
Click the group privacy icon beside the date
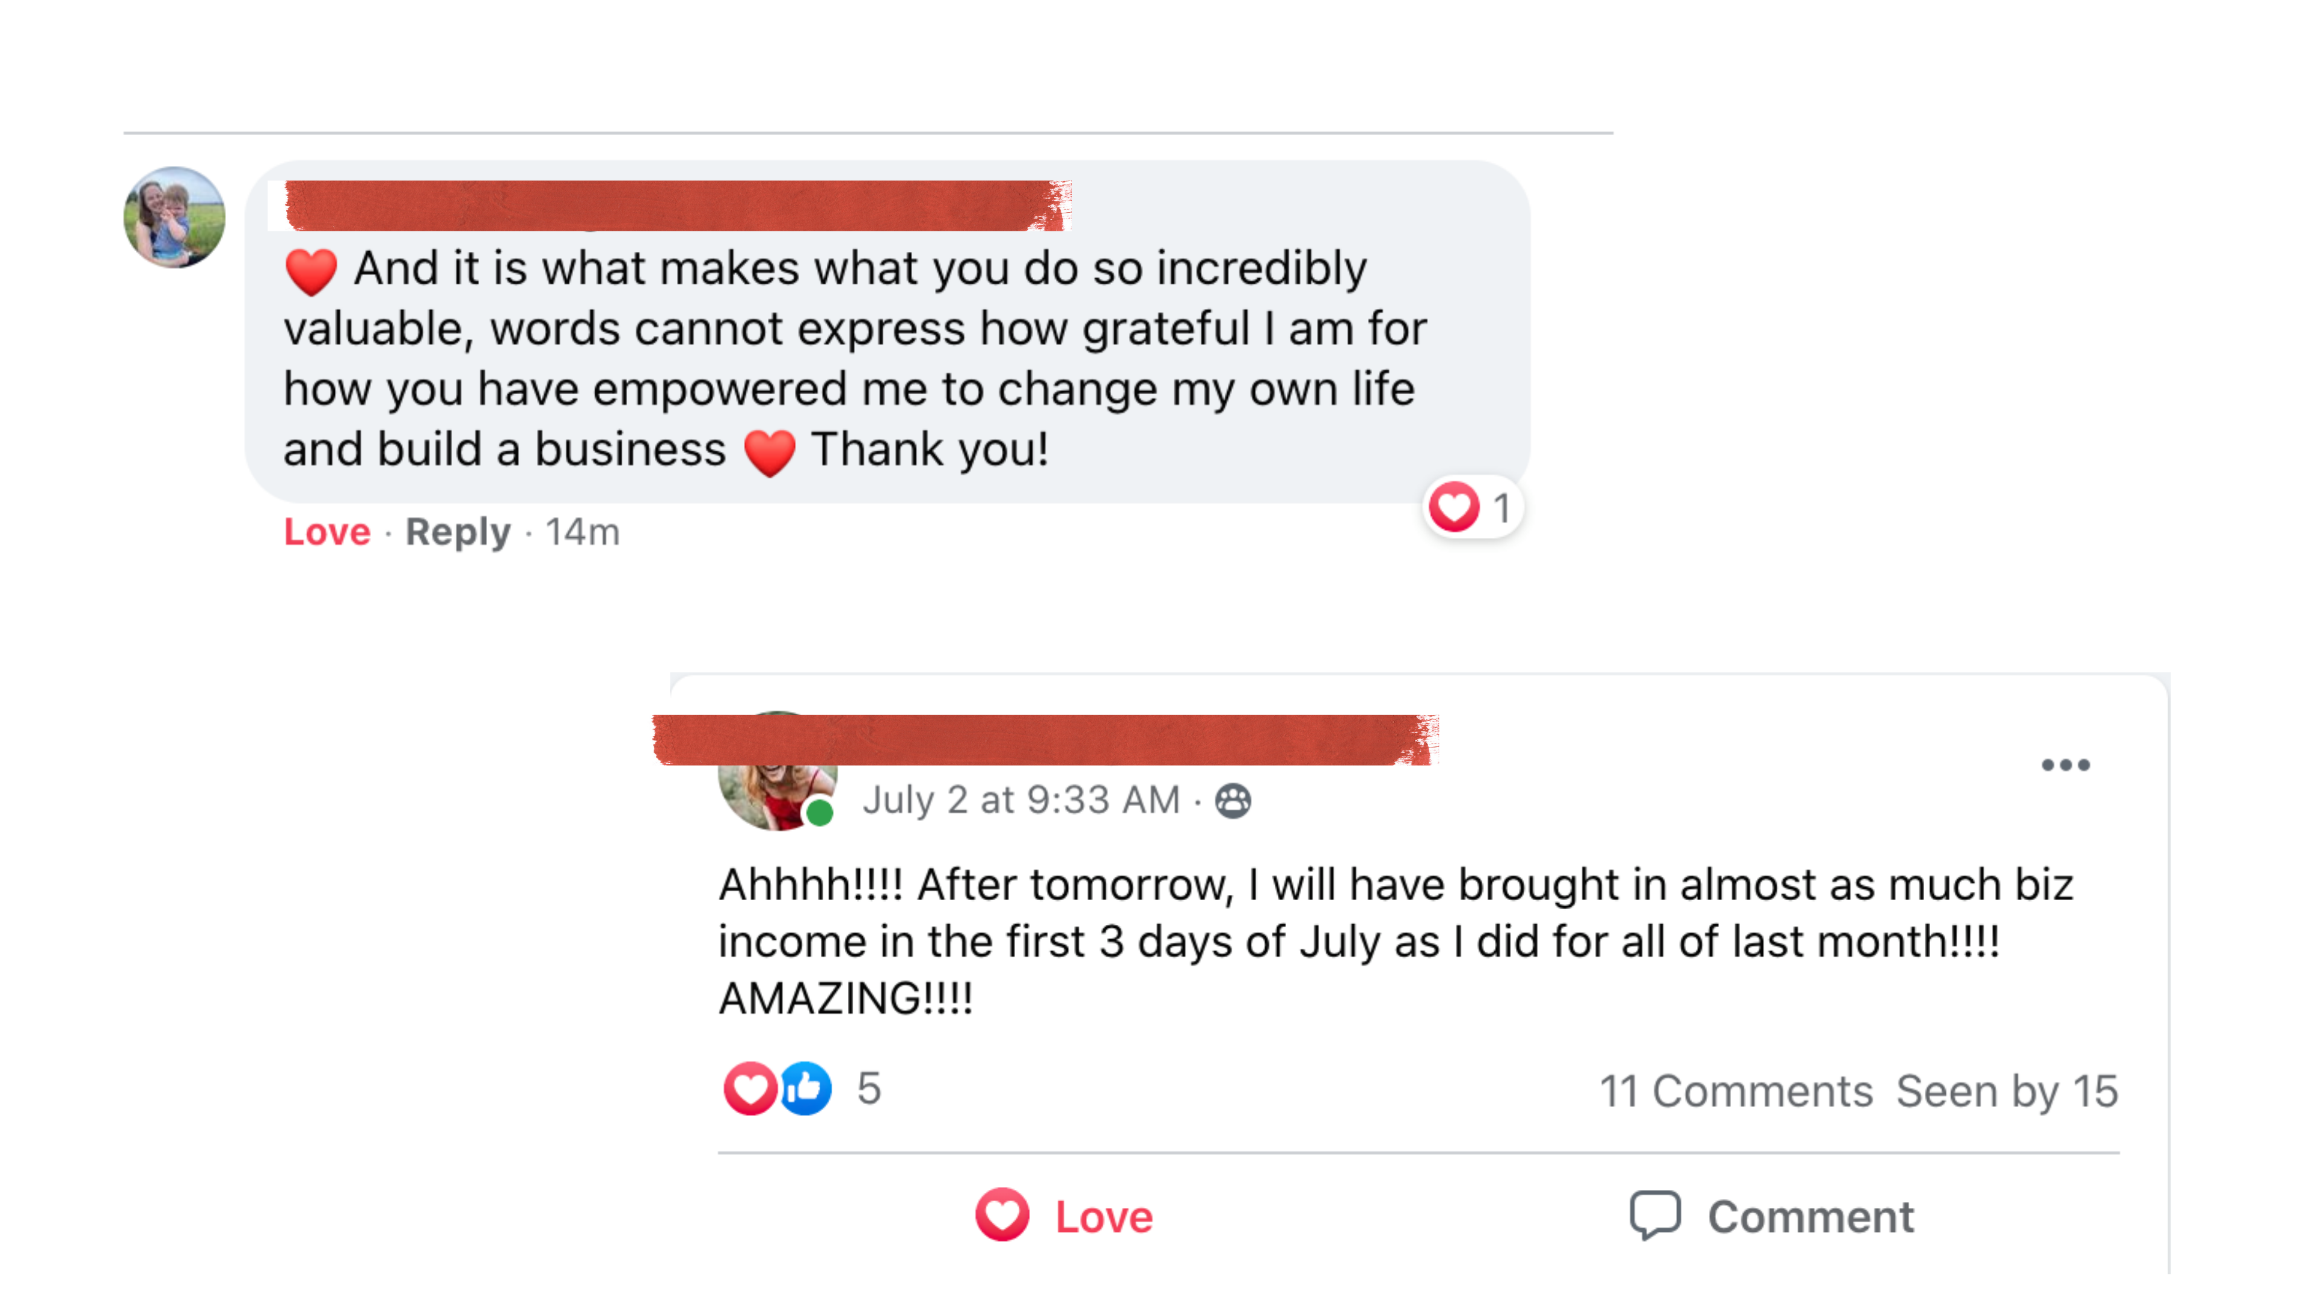[1233, 801]
